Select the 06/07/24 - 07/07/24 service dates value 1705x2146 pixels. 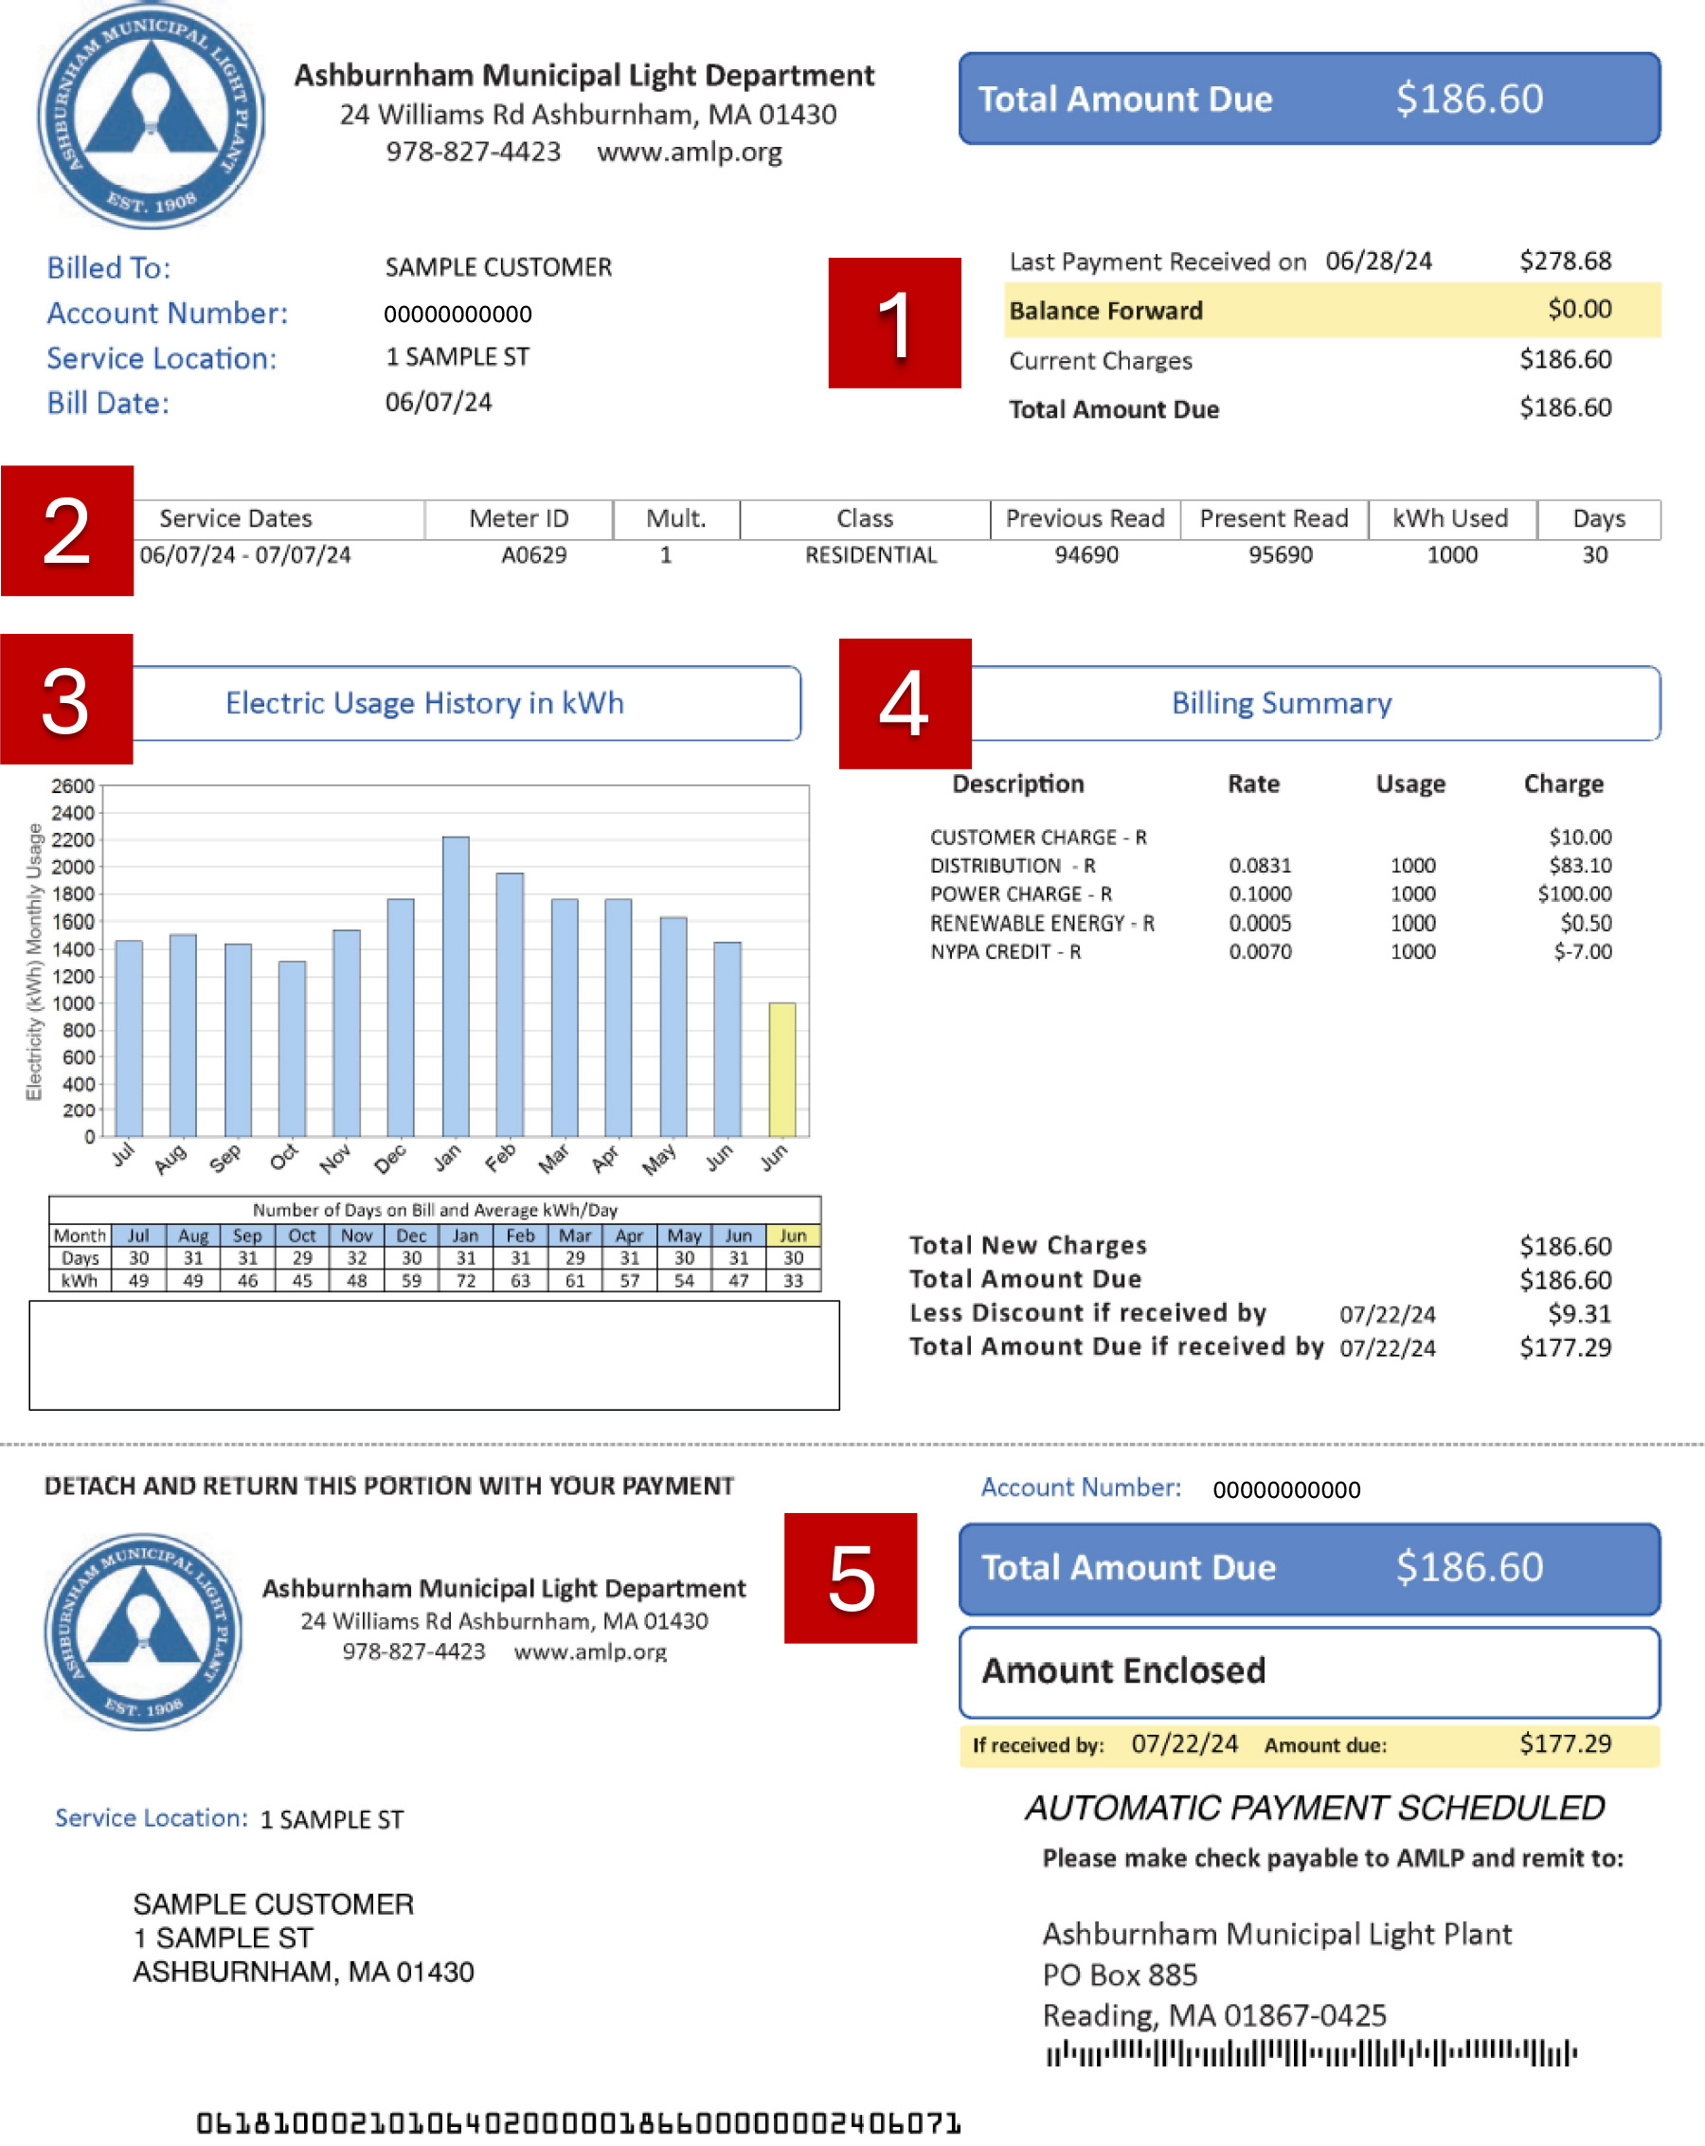point(244,555)
